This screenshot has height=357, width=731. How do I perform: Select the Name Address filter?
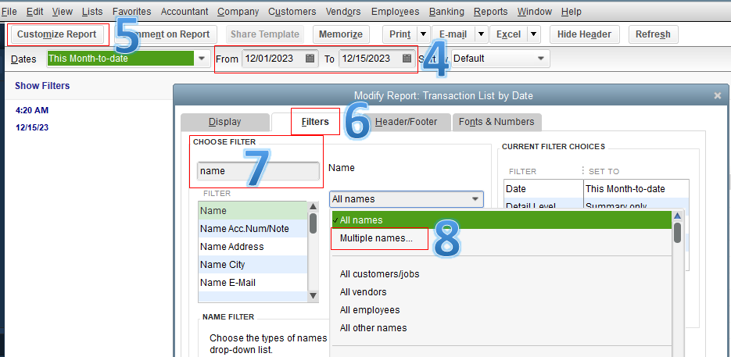coord(253,247)
